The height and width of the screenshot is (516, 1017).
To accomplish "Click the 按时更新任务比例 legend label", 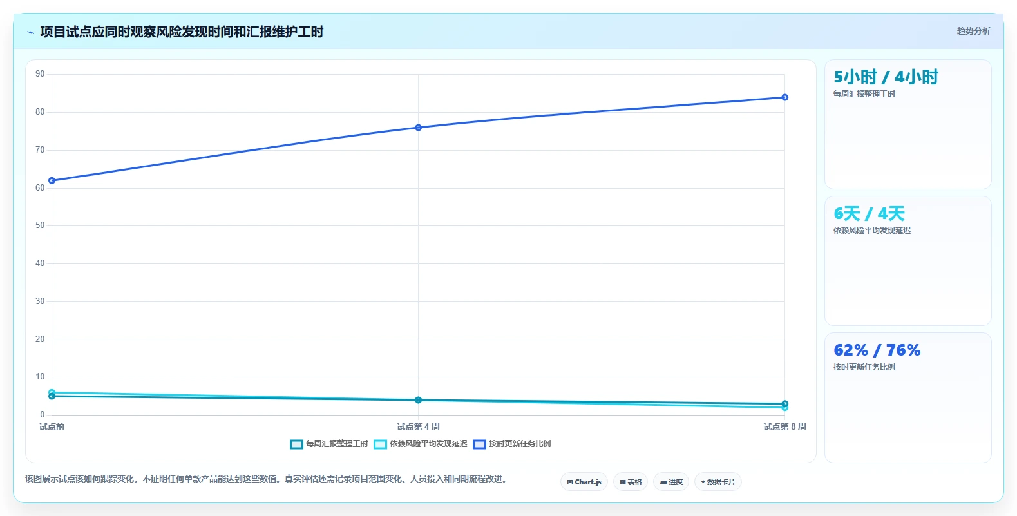I will [x=520, y=444].
